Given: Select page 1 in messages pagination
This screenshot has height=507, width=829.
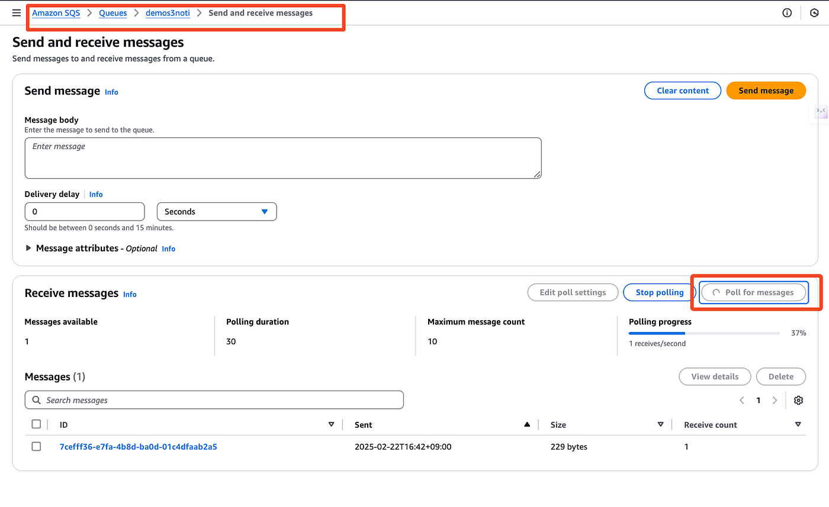Looking at the screenshot, I should click(x=758, y=401).
